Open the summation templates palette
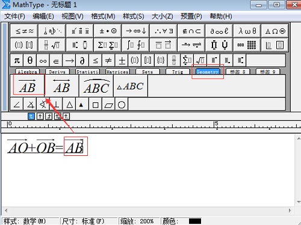The height and width of the screenshot is (225, 301). coord(108,45)
